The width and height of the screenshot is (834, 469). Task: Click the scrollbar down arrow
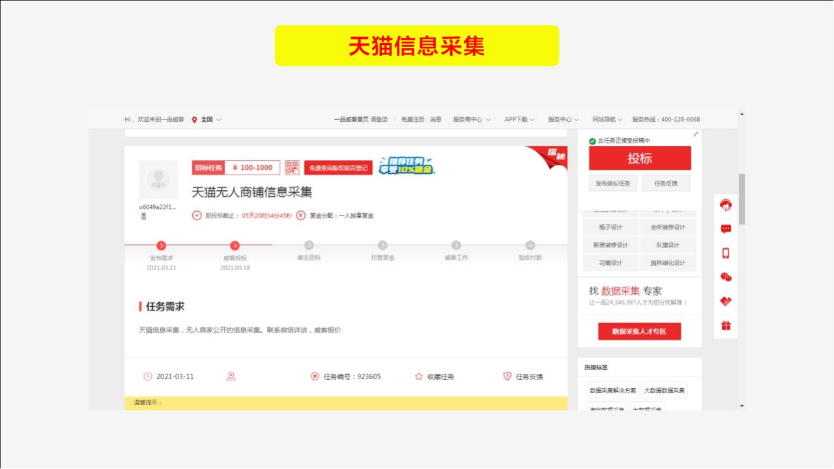pos(742,406)
